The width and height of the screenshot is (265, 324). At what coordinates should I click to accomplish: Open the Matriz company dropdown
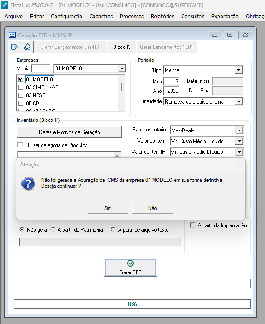[122, 69]
